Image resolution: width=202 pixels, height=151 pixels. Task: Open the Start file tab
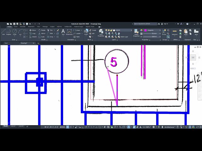pos(6,43)
